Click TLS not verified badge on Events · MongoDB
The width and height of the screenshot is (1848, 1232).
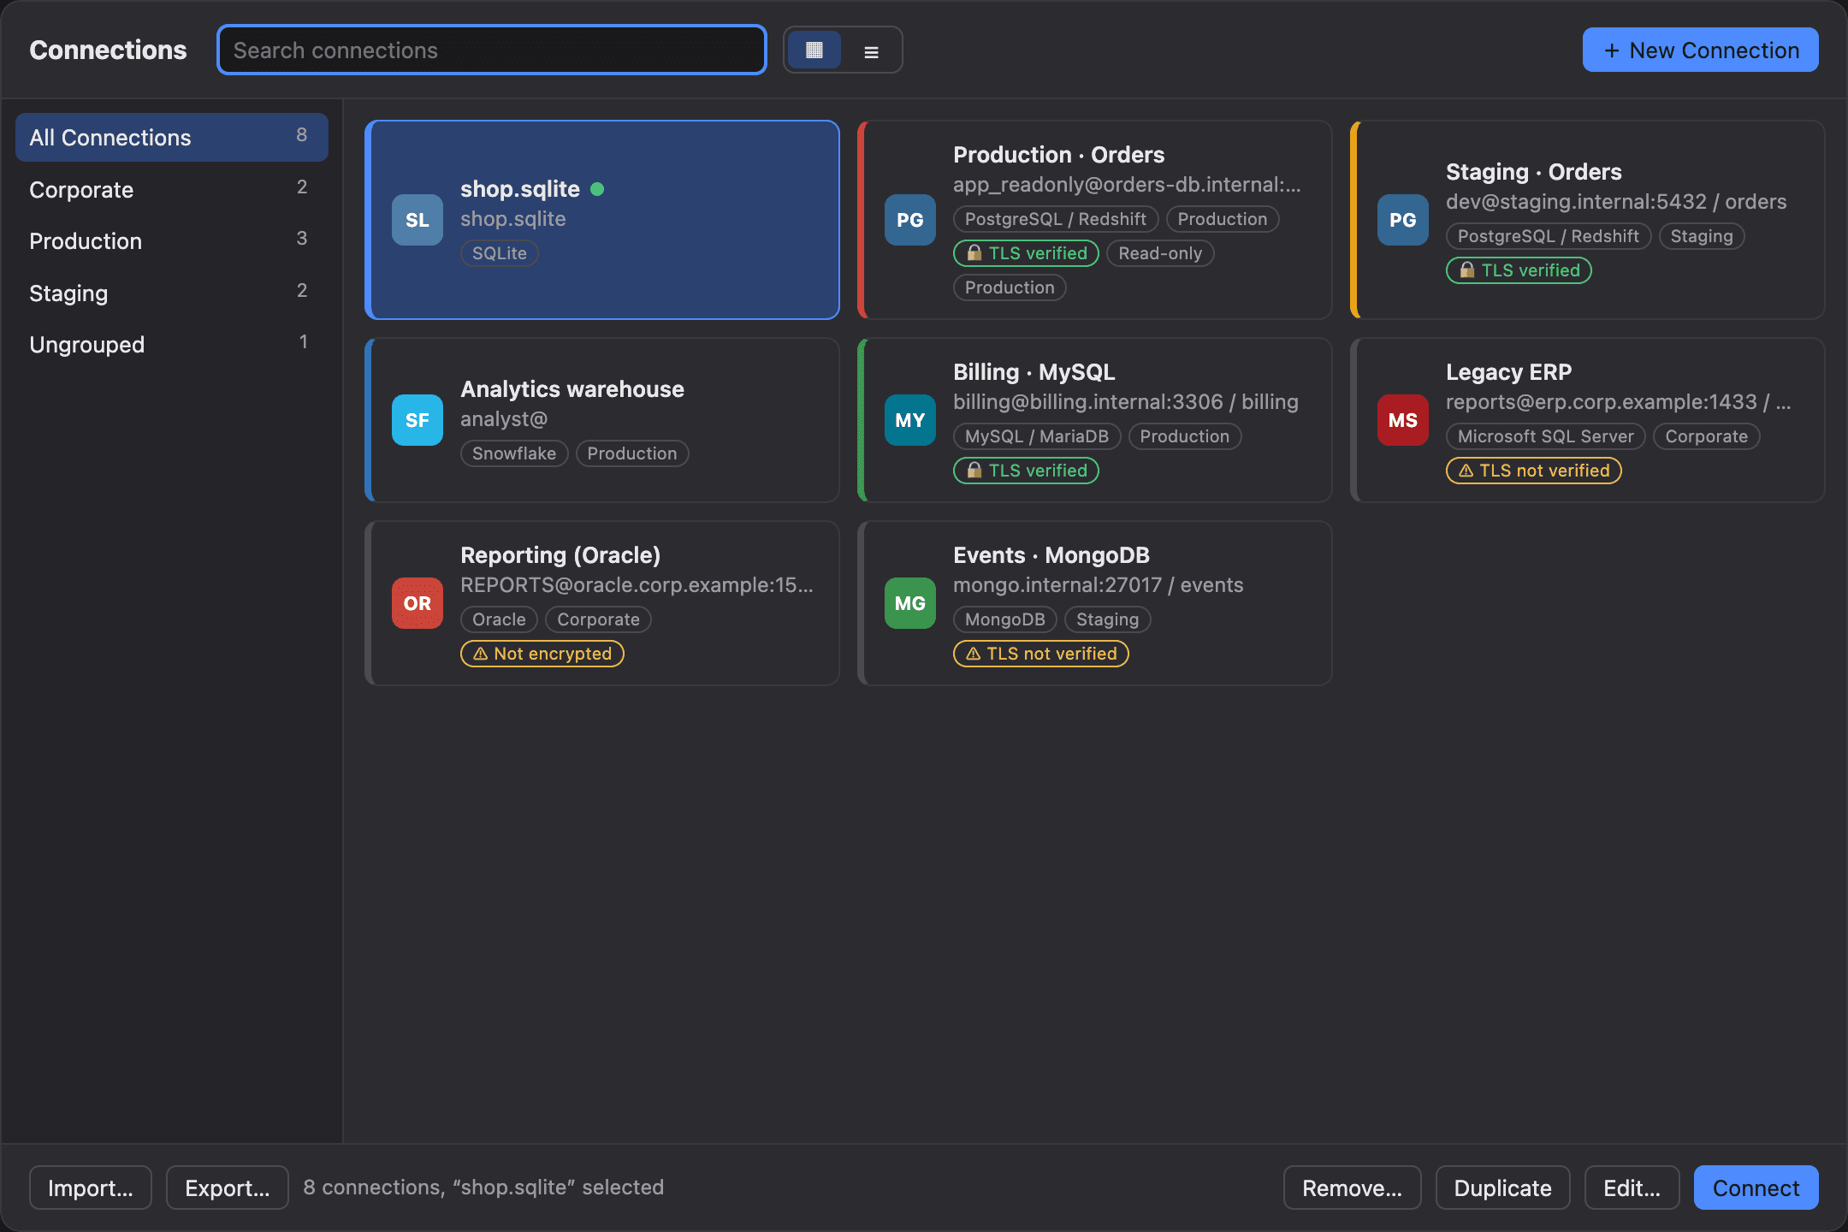click(1041, 654)
